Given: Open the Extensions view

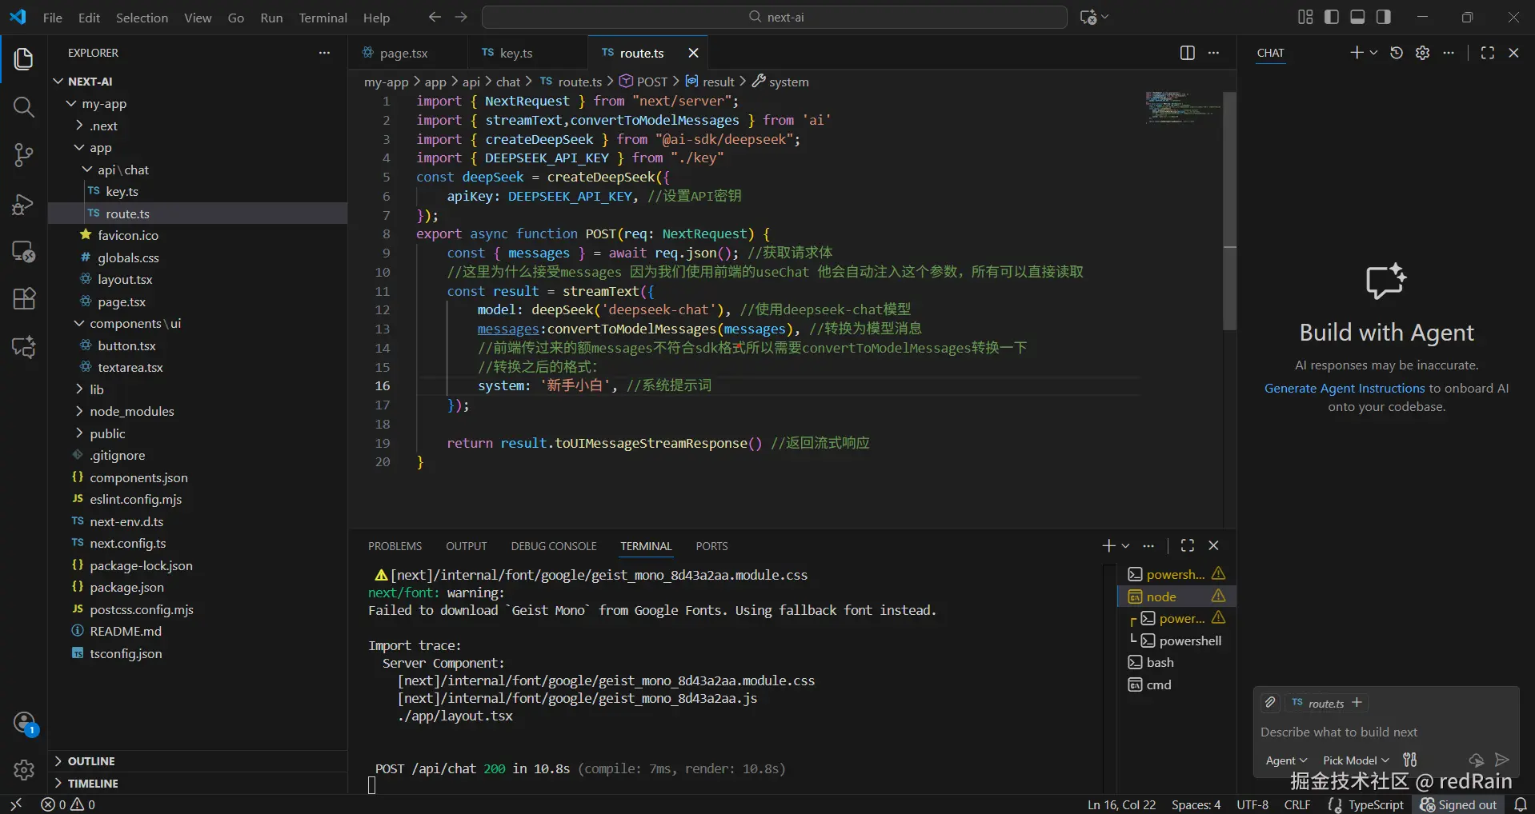Looking at the screenshot, I should pyautogui.click(x=24, y=299).
